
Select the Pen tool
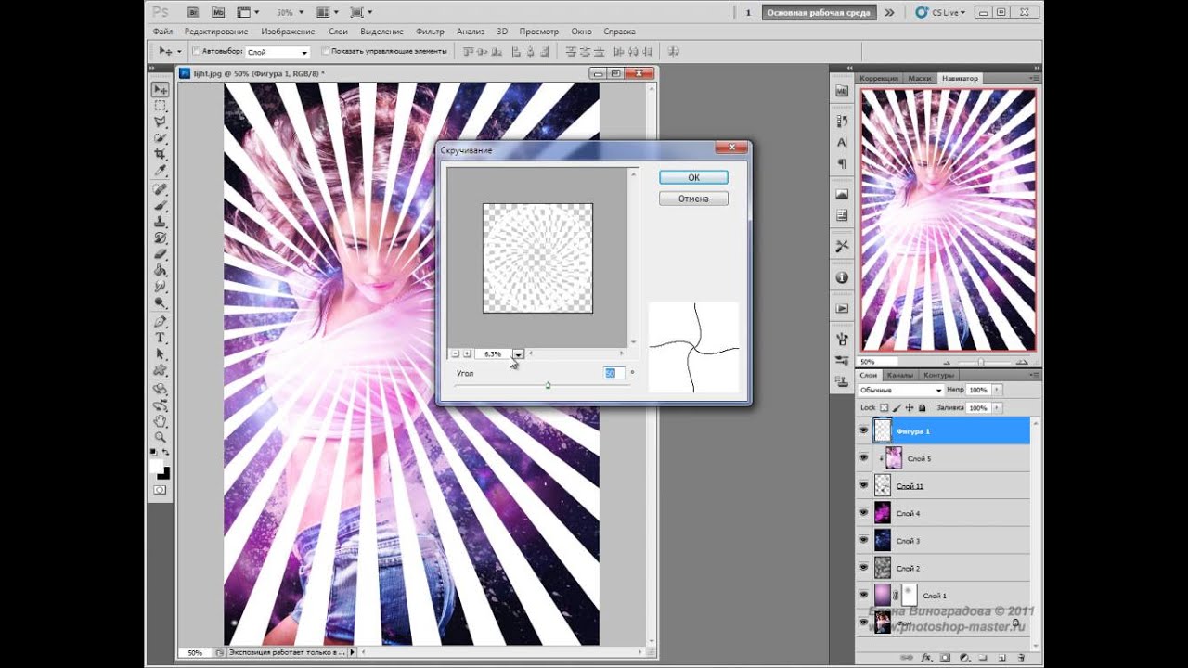pos(161,322)
